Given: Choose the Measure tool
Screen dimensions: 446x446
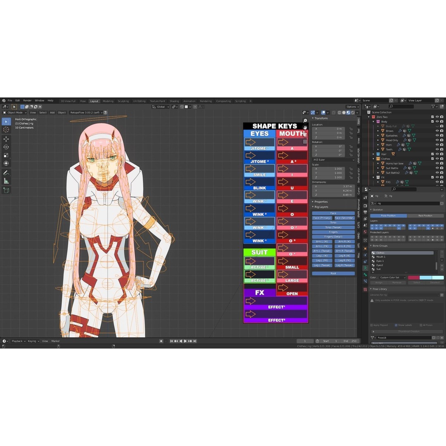Looking at the screenshot, I should 6,181.
